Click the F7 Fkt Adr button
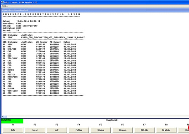189x134 pixels. 145,130
